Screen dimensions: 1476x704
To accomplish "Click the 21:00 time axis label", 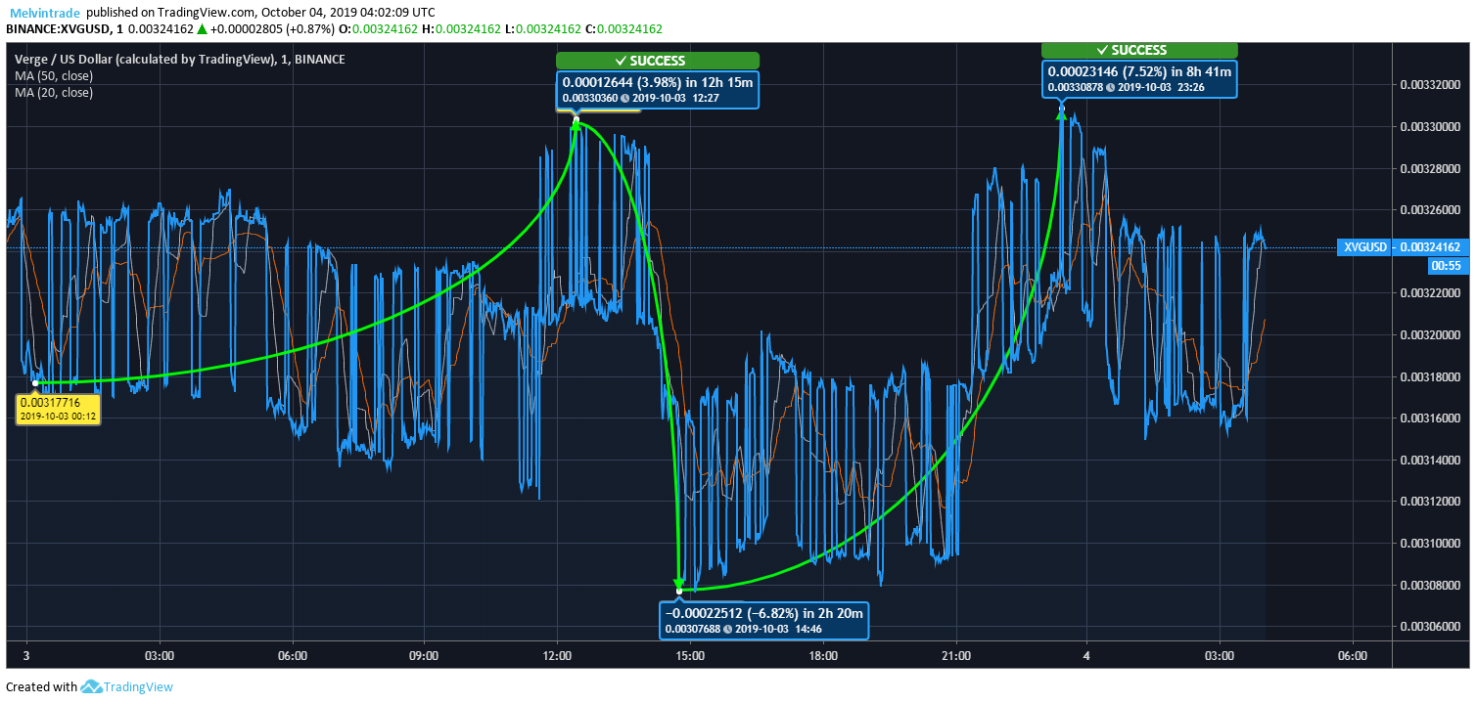I will pos(955,655).
